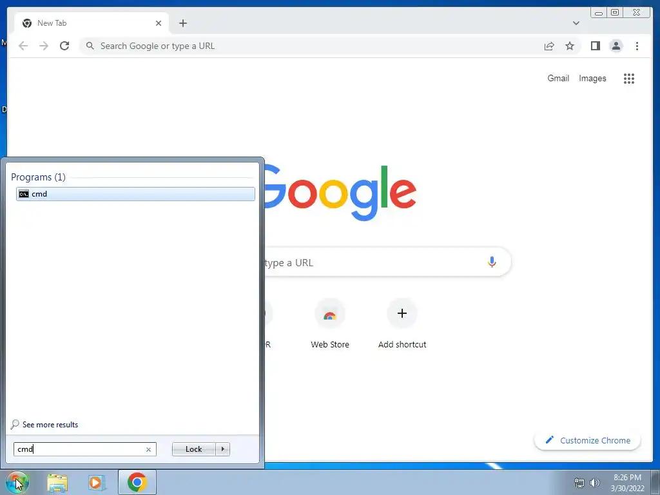Screen dimensions: 660x495
Task: Click the Start menu search field
Action: point(84,449)
